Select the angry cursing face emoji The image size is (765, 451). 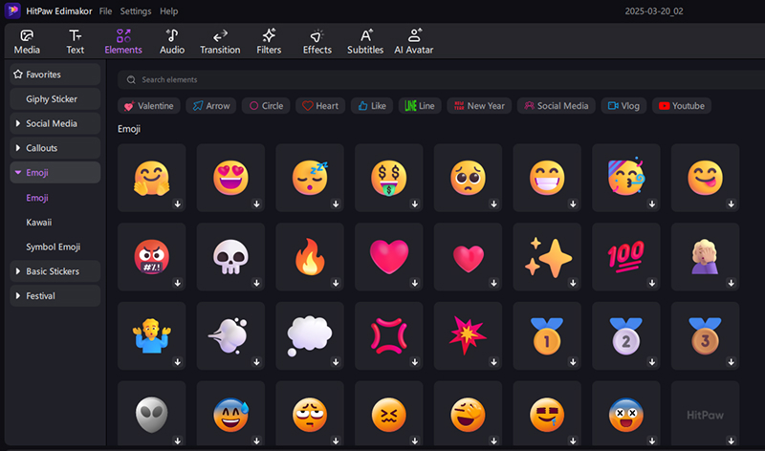click(152, 256)
